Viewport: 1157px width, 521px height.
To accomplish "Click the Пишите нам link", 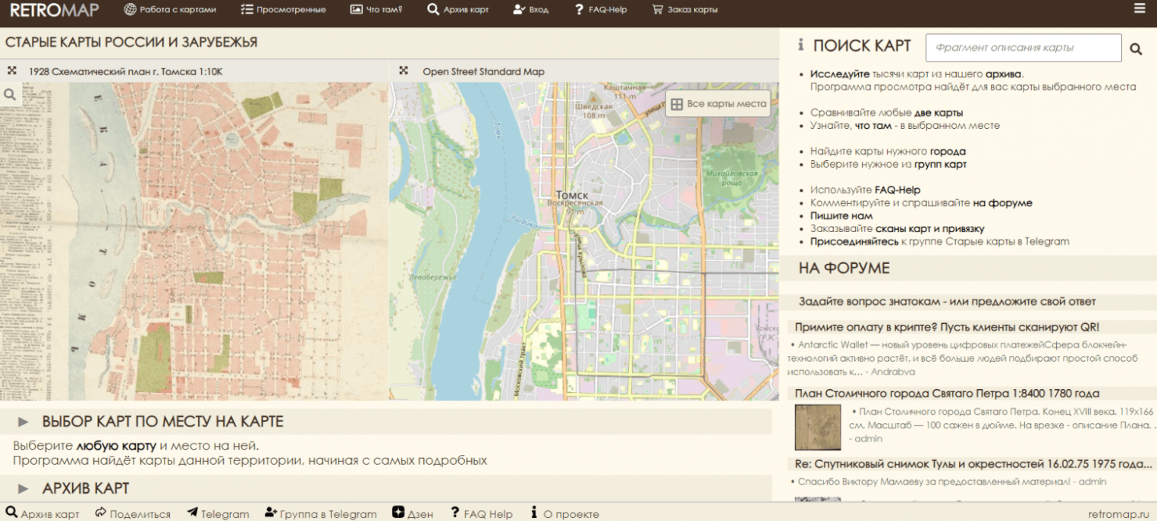I will pyautogui.click(x=841, y=216).
